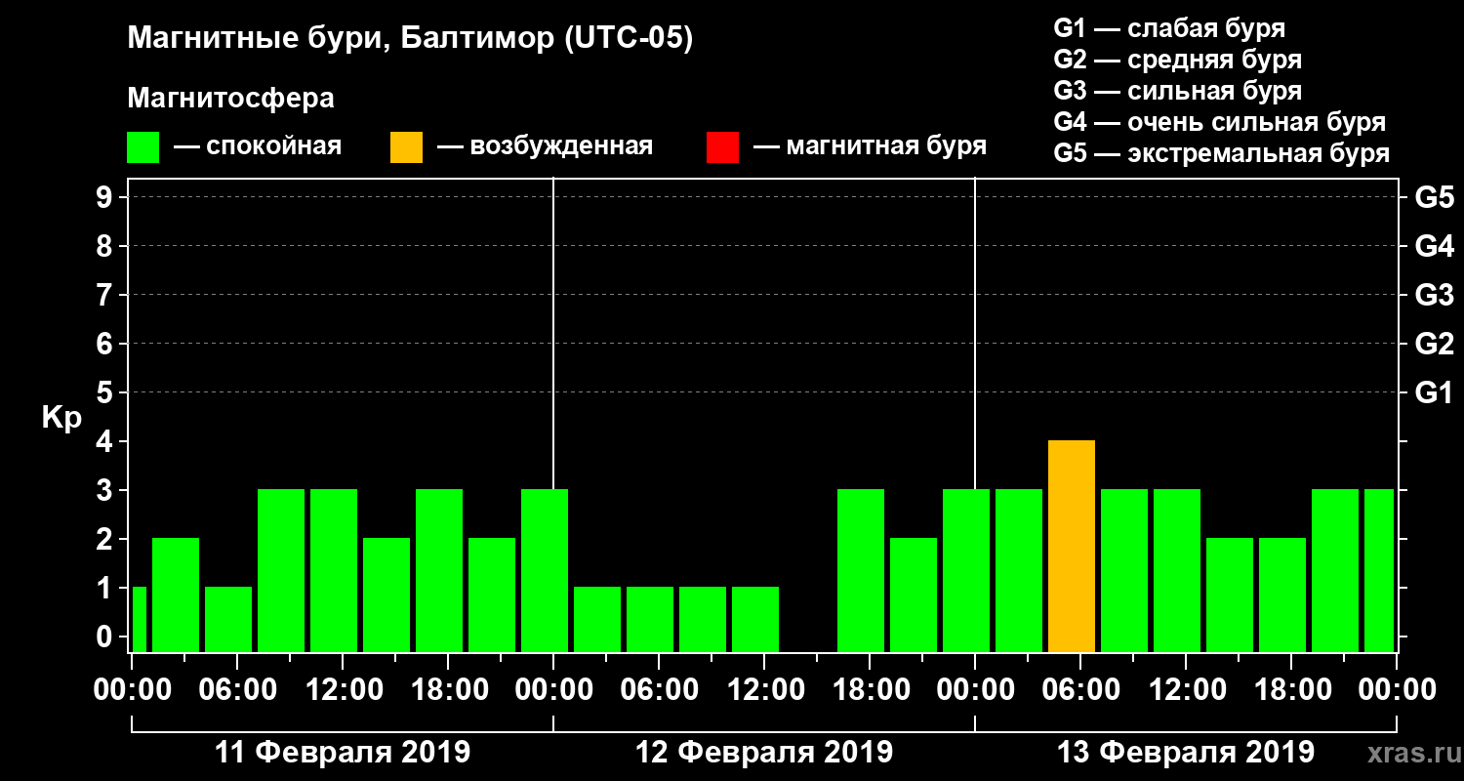The width and height of the screenshot is (1464, 781).
Task: Click the '— магнитная буря' legend label
Action: coord(871,147)
